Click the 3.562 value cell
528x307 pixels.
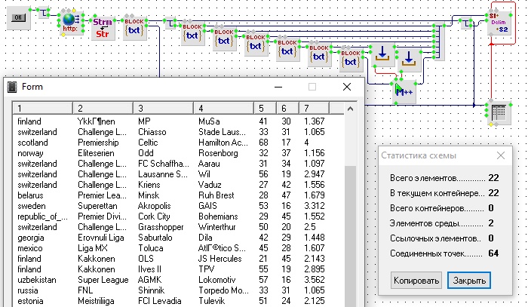tap(315, 280)
